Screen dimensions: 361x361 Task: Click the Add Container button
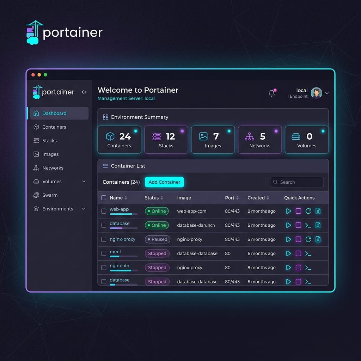(x=164, y=182)
